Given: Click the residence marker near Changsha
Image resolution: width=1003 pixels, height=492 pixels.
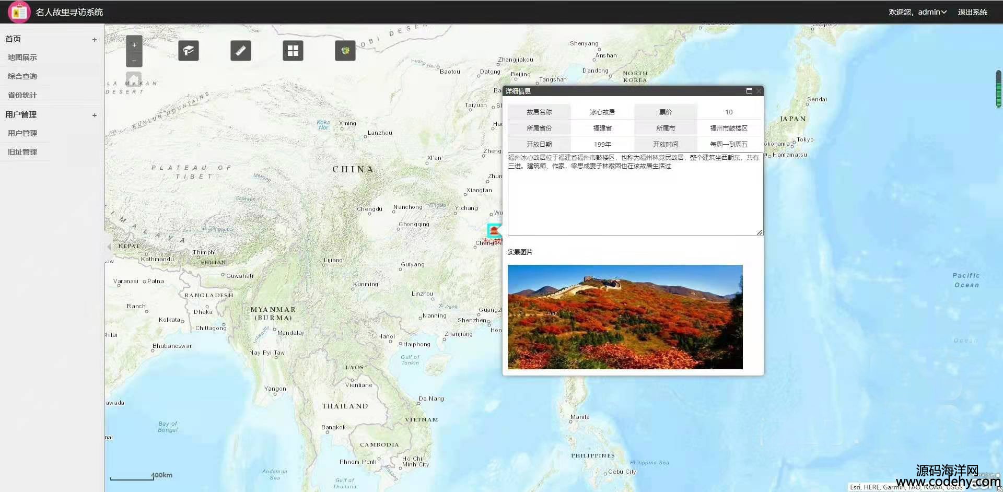Looking at the screenshot, I should pyautogui.click(x=494, y=231).
